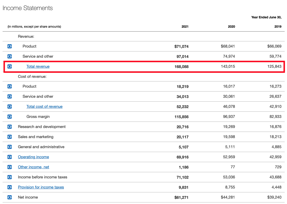The height and width of the screenshot is (204, 287).
Task: Click the icon beside General and administrative
Action: [10, 147]
